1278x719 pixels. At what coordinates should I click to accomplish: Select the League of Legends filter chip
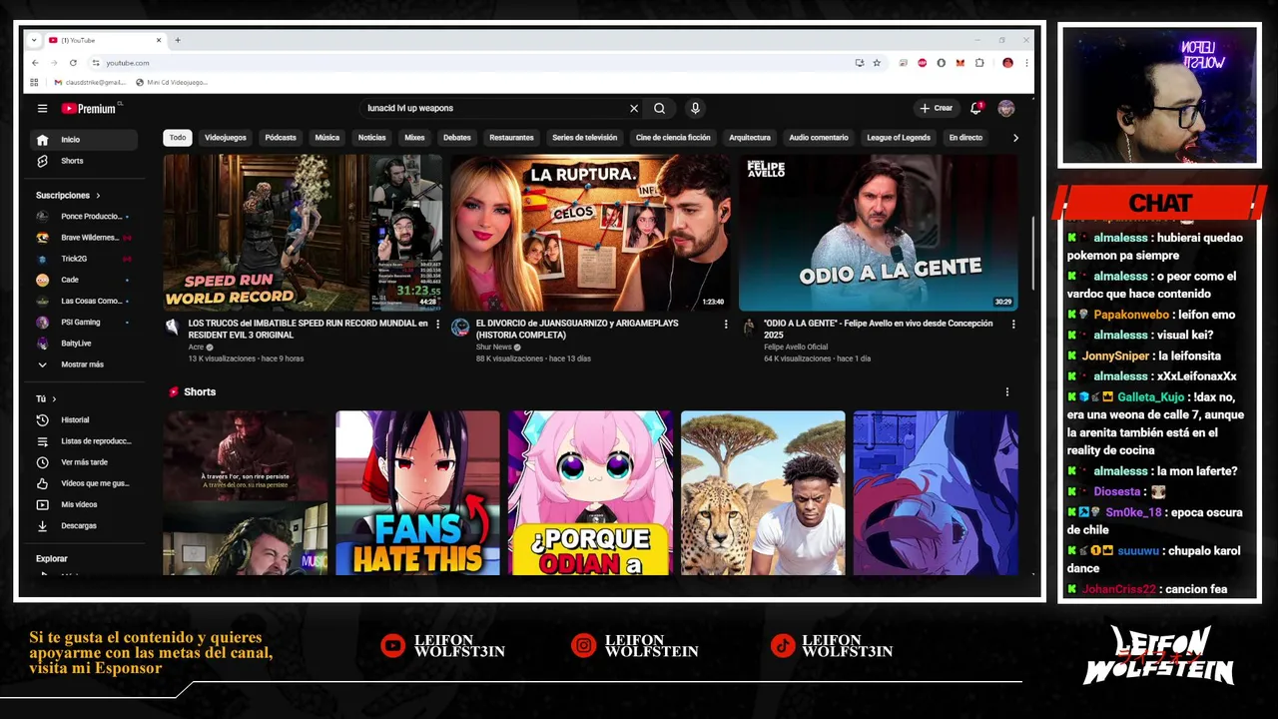(x=899, y=138)
